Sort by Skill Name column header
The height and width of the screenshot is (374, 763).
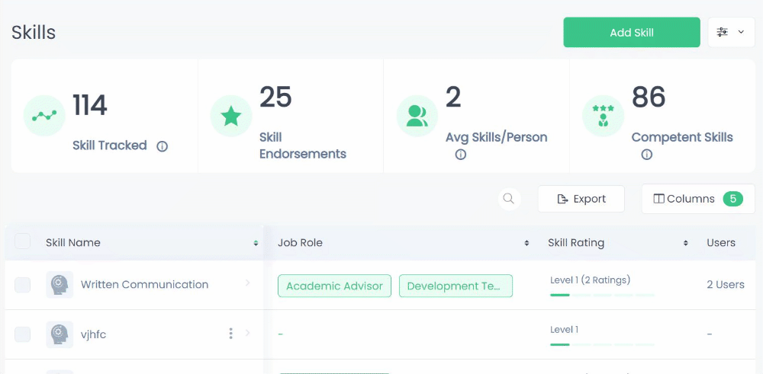click(x=73, y=243)
